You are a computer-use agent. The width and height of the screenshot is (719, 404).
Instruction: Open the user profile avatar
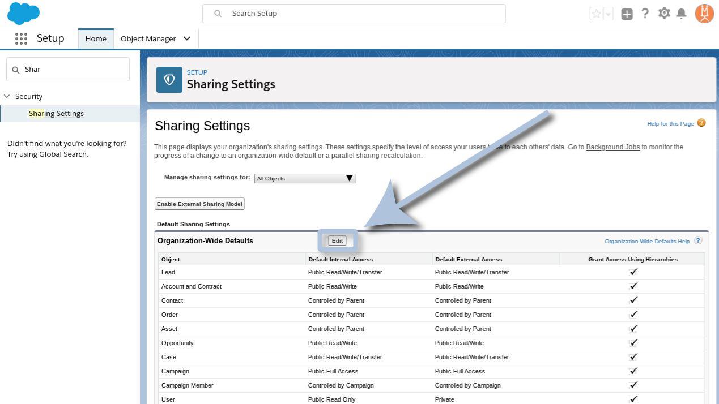tap(704, 14)
